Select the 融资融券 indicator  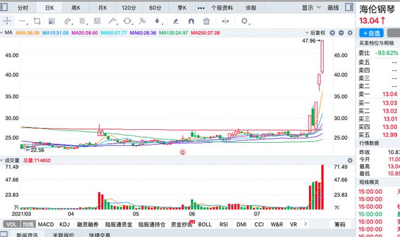[88, 225]
